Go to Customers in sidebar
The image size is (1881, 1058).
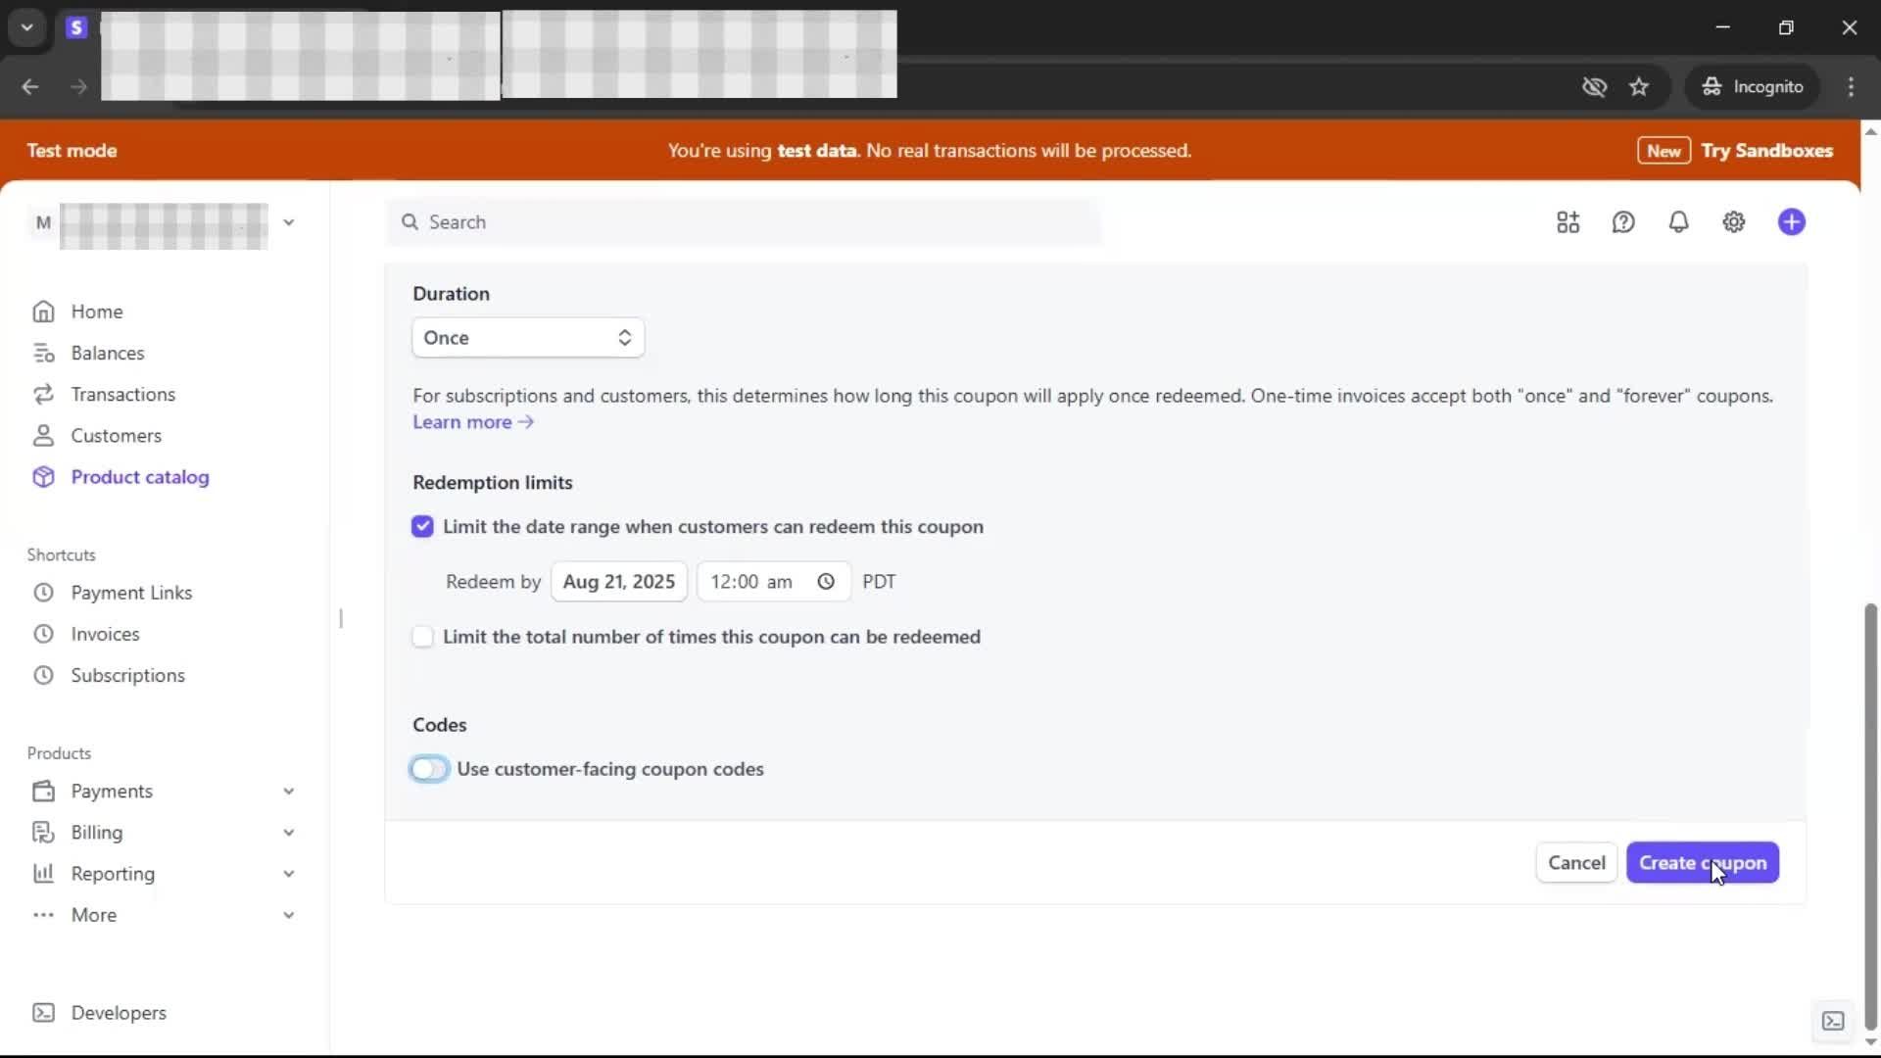point(116,436)
